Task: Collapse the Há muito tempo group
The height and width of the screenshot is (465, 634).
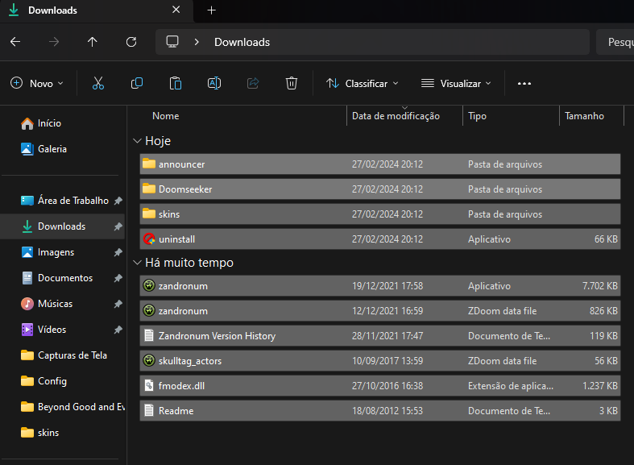Action: [x=137, y=263]
